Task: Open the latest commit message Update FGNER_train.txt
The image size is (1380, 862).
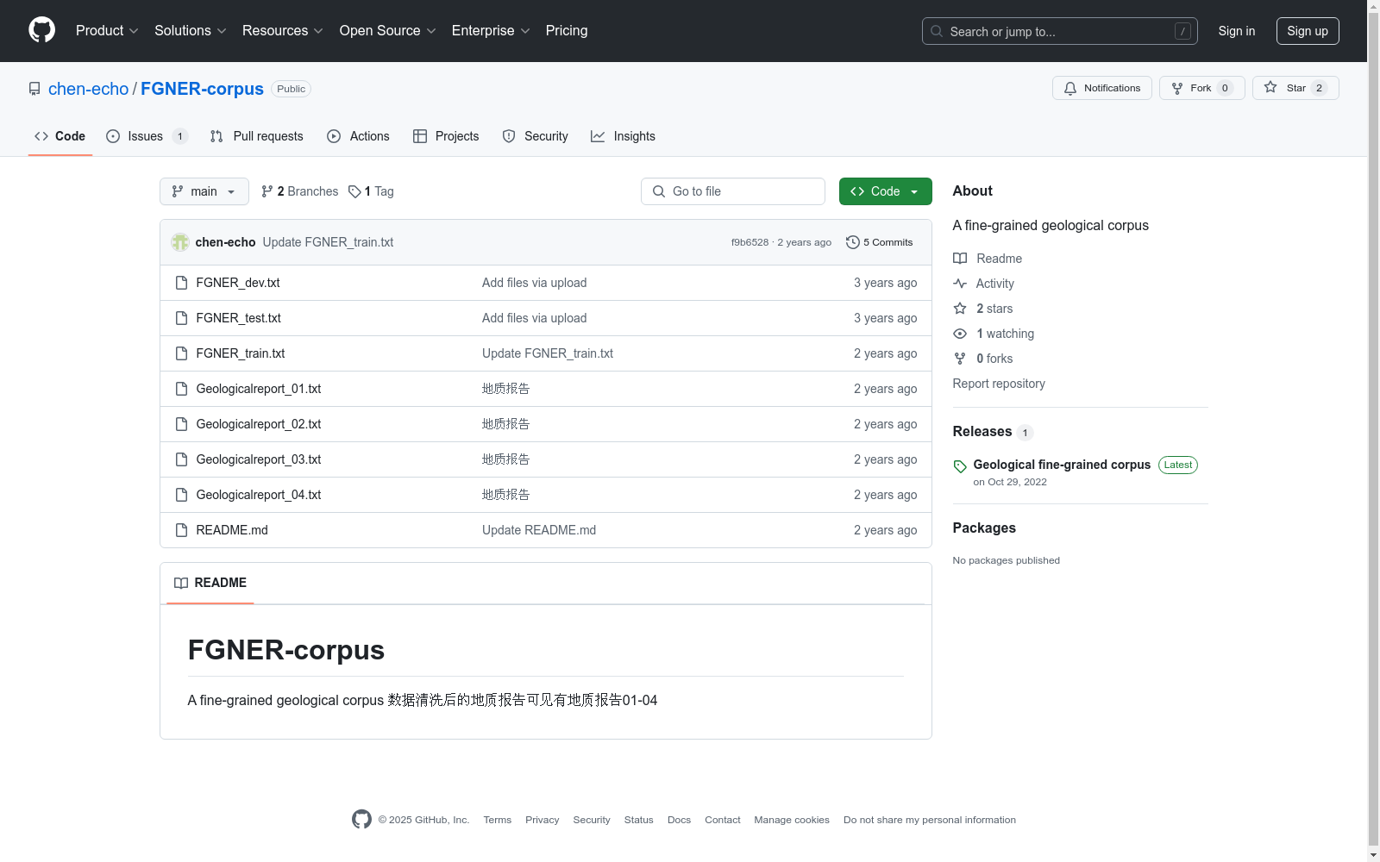Action: coord(328,242)
